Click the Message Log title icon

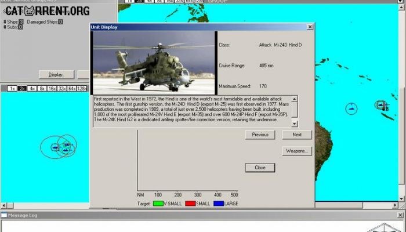pos(4,215)
